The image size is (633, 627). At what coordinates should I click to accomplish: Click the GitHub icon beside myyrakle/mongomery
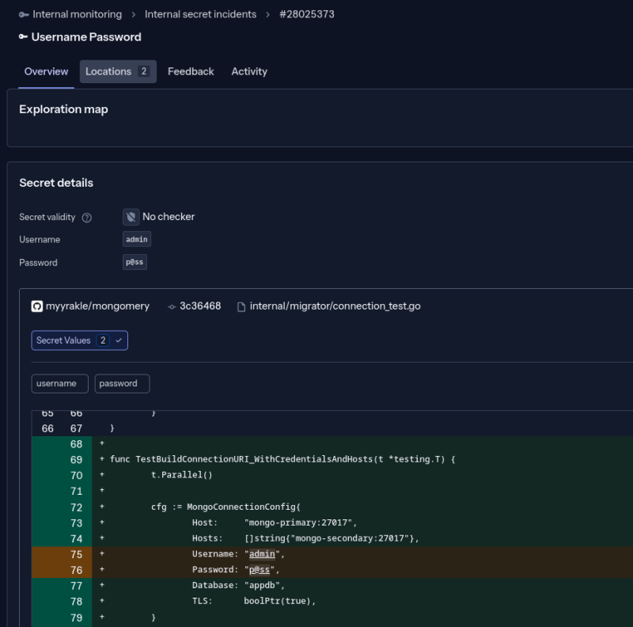tap(37, 306)
